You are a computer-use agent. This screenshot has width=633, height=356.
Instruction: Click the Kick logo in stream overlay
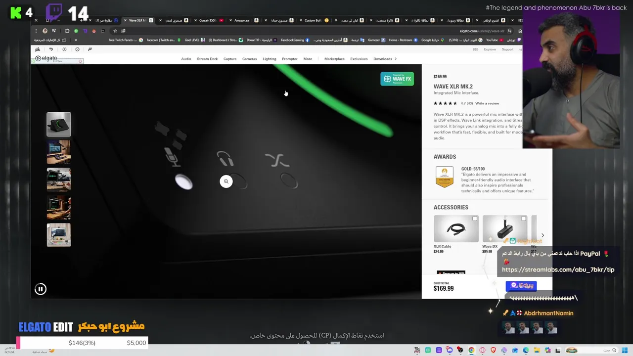[16, 12]
